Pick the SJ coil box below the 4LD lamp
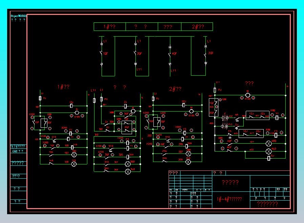The width and height of the screenshot is (304, 223). [x=269, y=158]
